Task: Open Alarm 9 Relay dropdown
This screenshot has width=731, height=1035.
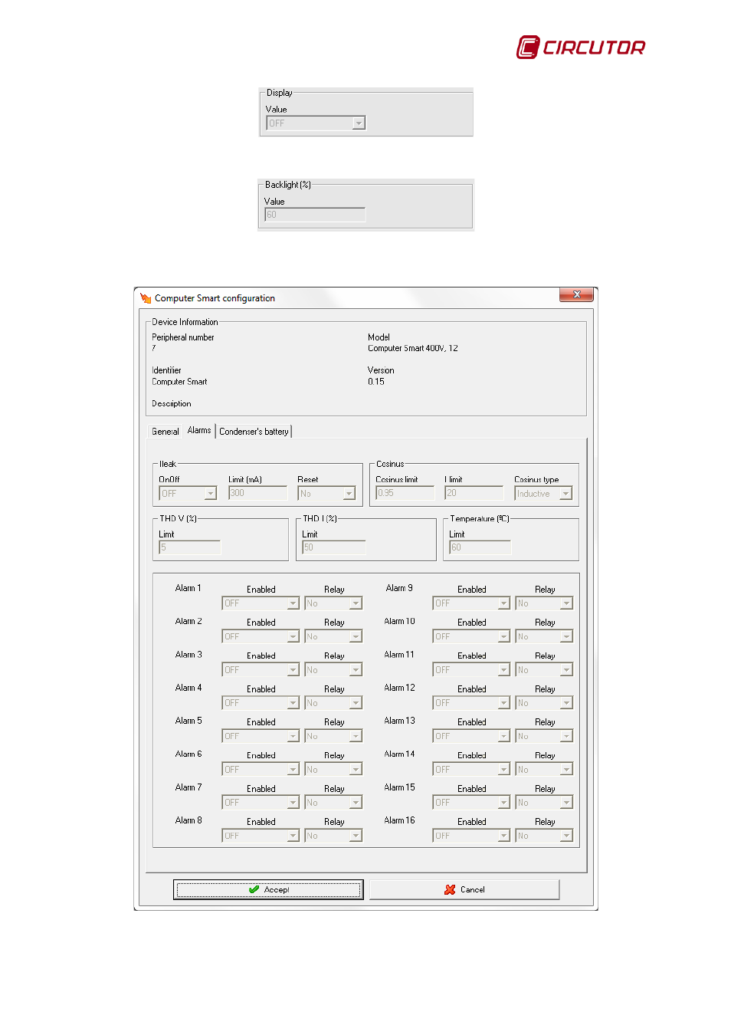Action: pyautogui.click(x=544, y=603)
